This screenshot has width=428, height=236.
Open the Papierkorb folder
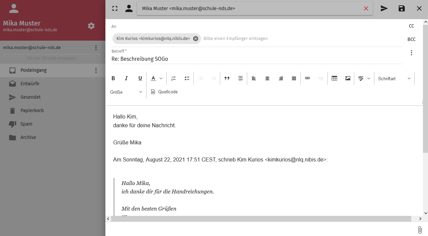(x=53, y=110)
